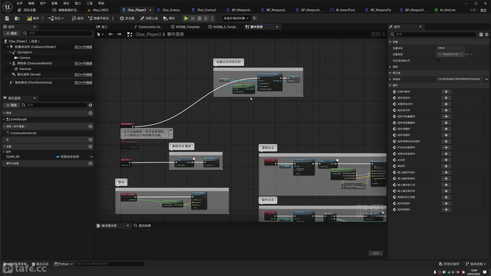The height and width of the screenshot is (276, 491).
Task: Toggle DyMtl_SK variable visibility eye
Action: [x=91, y=157]
